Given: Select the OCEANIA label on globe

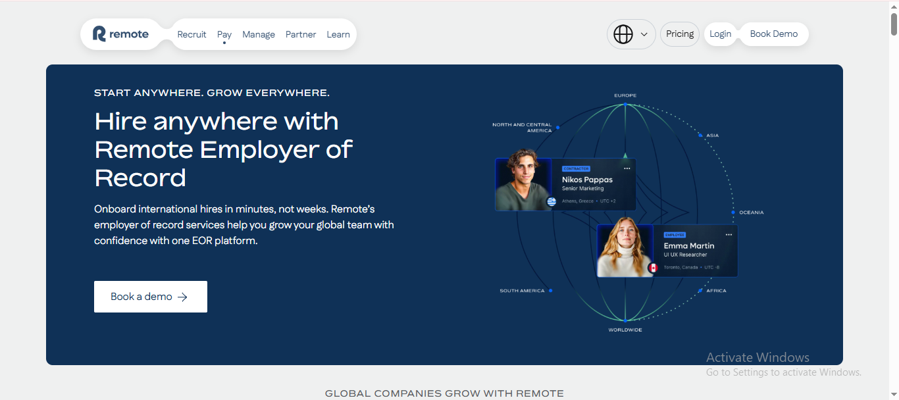Looking at the screenshot, I should [752, 213].
